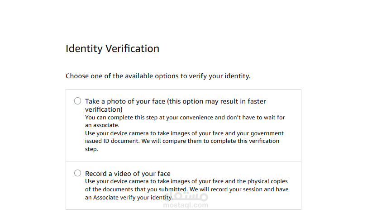
Task: Click "of the documents that you submitted" line
Action: coord(136,189)
